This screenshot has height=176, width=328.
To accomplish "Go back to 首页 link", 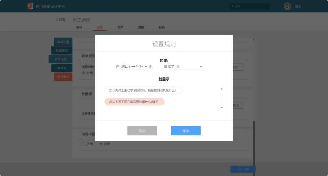I will point(62,20).
